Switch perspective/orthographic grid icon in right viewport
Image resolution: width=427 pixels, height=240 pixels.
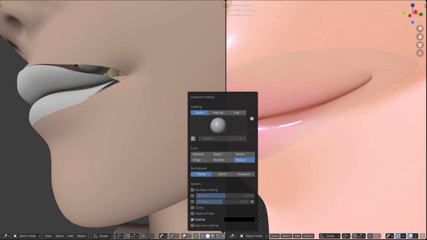pos(420,53)
